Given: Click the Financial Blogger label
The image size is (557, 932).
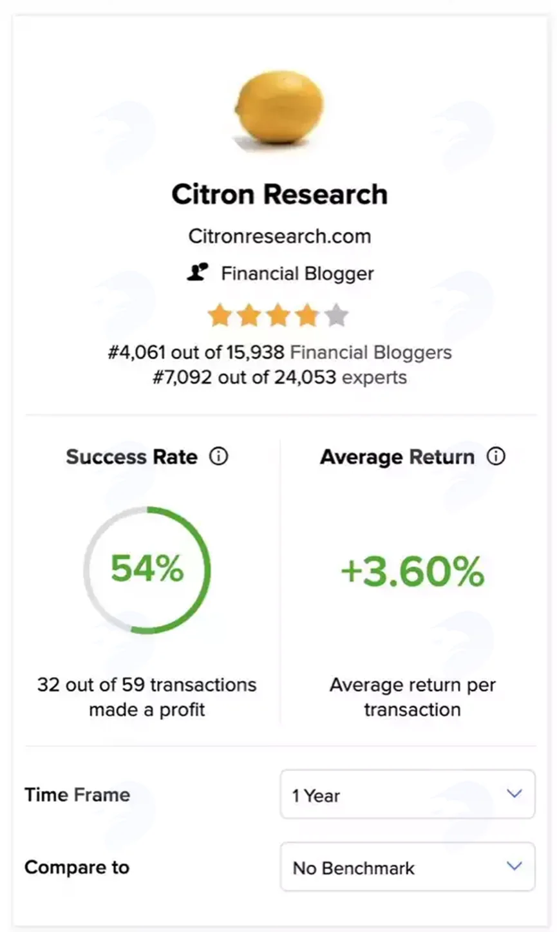Looking at the screenshot, I should [297, 273].
